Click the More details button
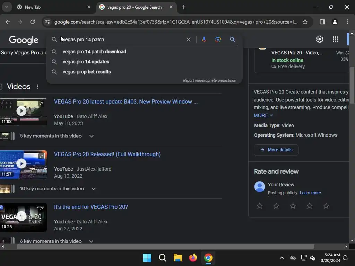Image resolution: width=355 pixels, height=266 pixels. (x=276, y=150)
